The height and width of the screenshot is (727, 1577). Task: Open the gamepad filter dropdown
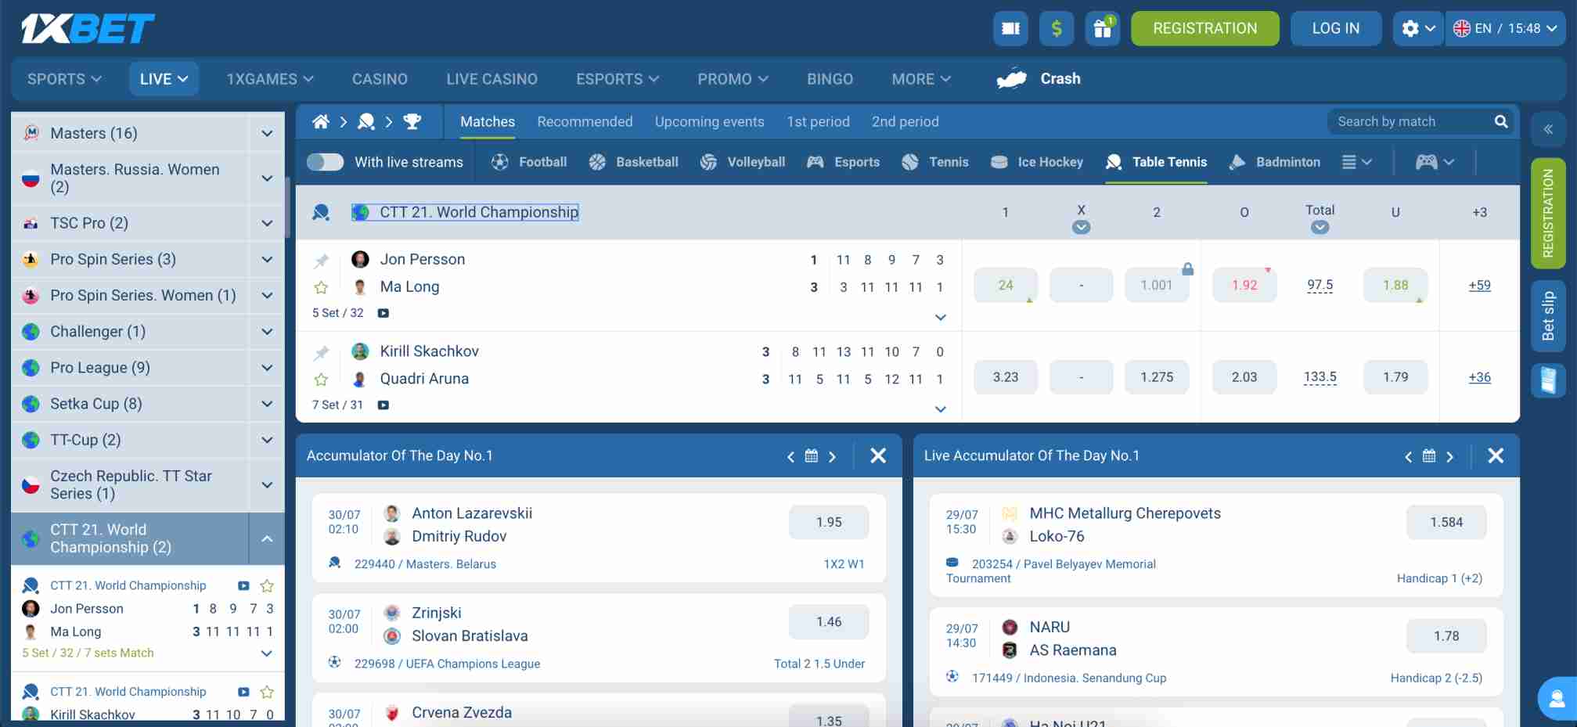coord(1435,162)
